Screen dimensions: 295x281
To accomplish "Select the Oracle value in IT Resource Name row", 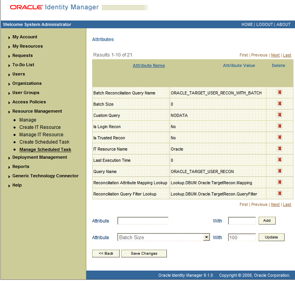I will [177, 149].
